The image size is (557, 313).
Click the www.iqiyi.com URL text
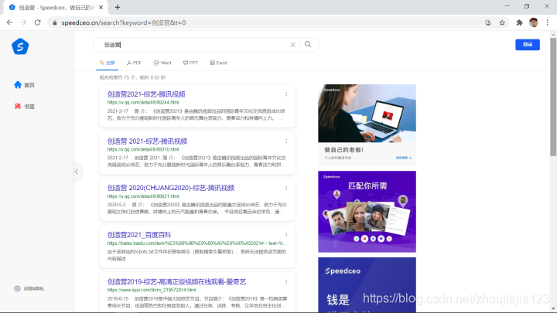[152, 290]
